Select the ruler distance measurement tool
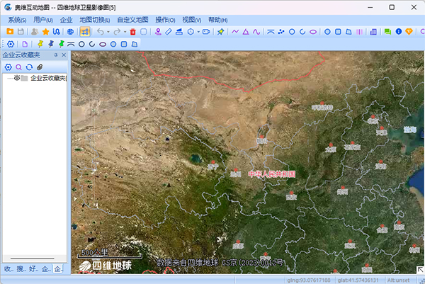 169,32
